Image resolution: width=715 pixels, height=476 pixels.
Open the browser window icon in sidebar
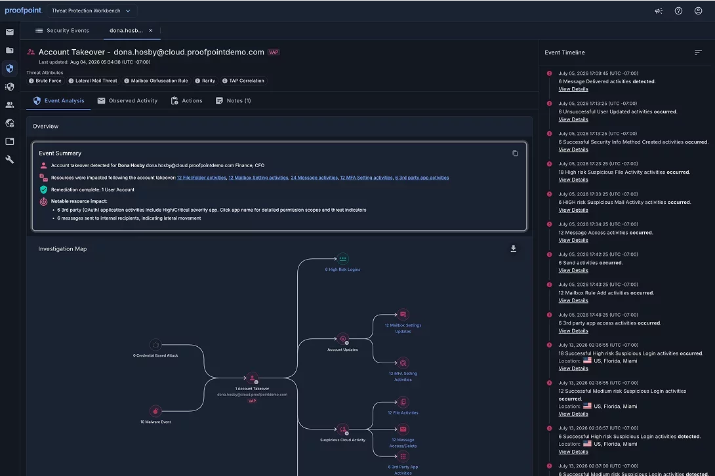tap(10, 142)
